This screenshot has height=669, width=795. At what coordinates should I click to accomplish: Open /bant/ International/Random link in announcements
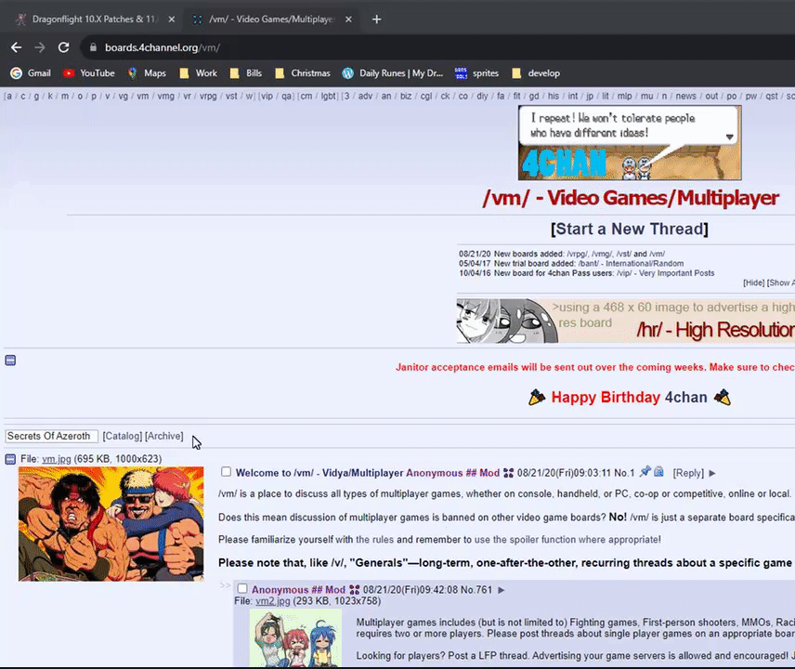(x=631, y=263)
